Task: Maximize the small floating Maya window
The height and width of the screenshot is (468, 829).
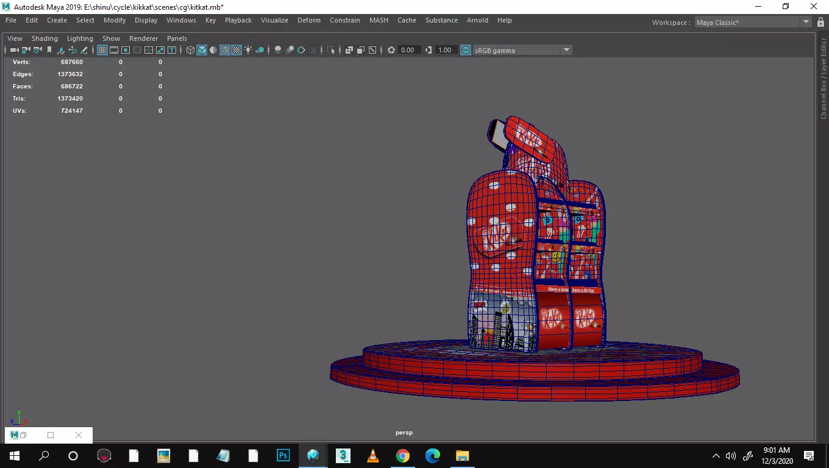Action: (x=51, y=435)
